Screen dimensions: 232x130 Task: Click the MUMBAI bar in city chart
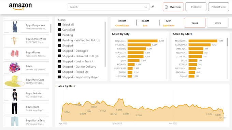137,49
